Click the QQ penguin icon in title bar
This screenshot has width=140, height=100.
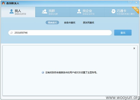click(x=3, y=3)
